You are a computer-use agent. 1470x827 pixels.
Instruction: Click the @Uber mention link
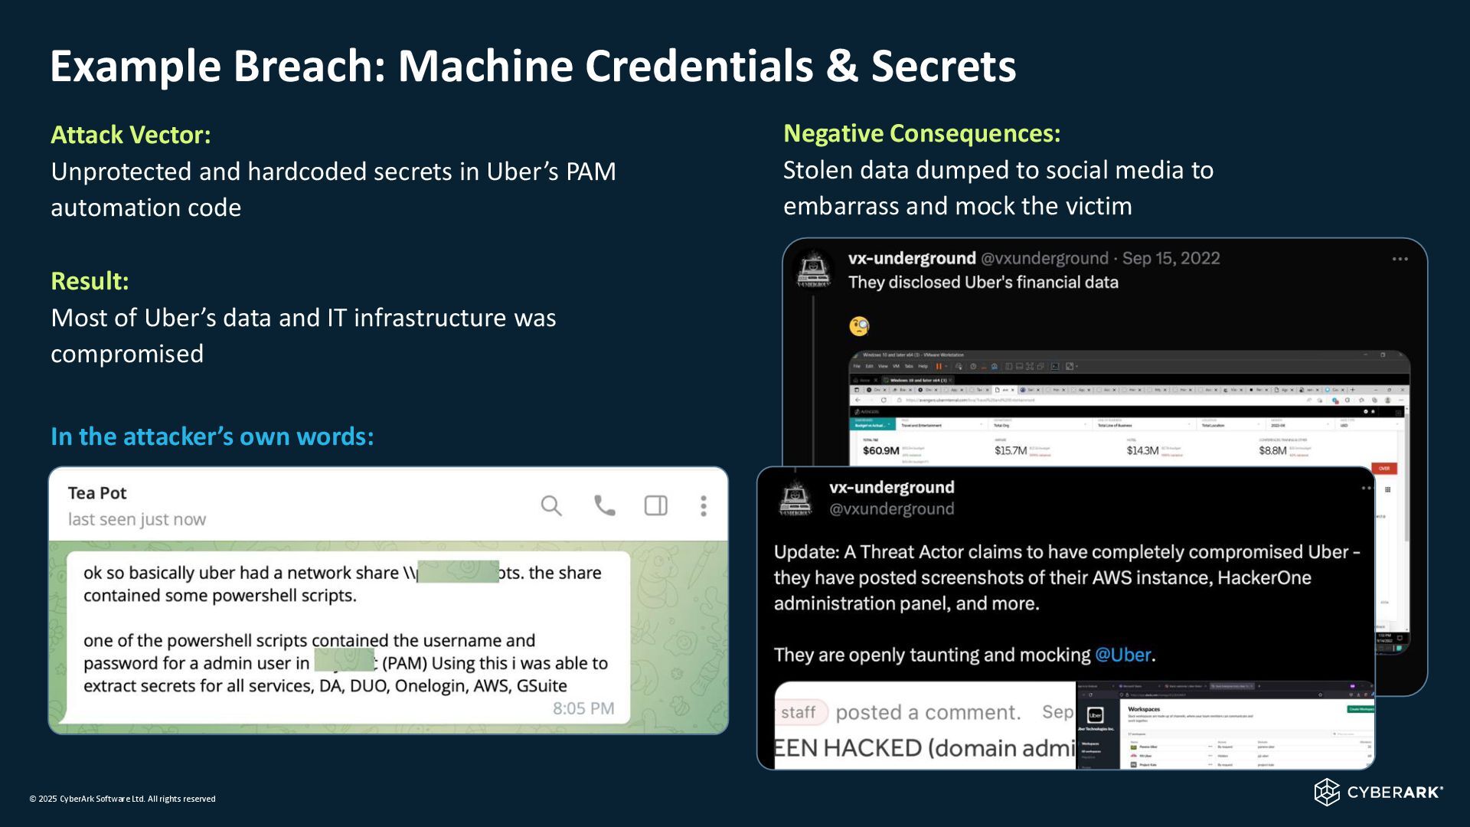[1122, 655]
